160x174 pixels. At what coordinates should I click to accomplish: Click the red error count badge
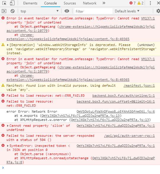click(132, 3)
